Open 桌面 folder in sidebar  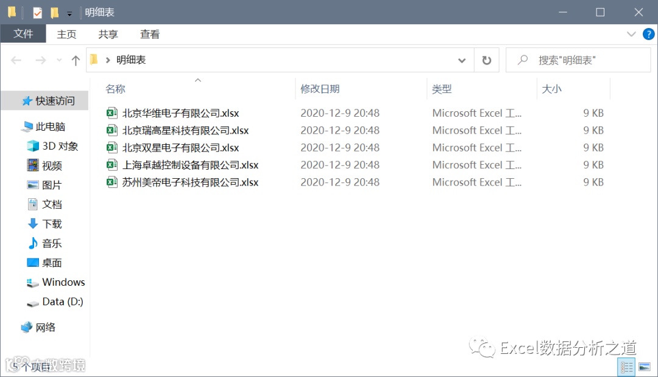pos(52,263)
